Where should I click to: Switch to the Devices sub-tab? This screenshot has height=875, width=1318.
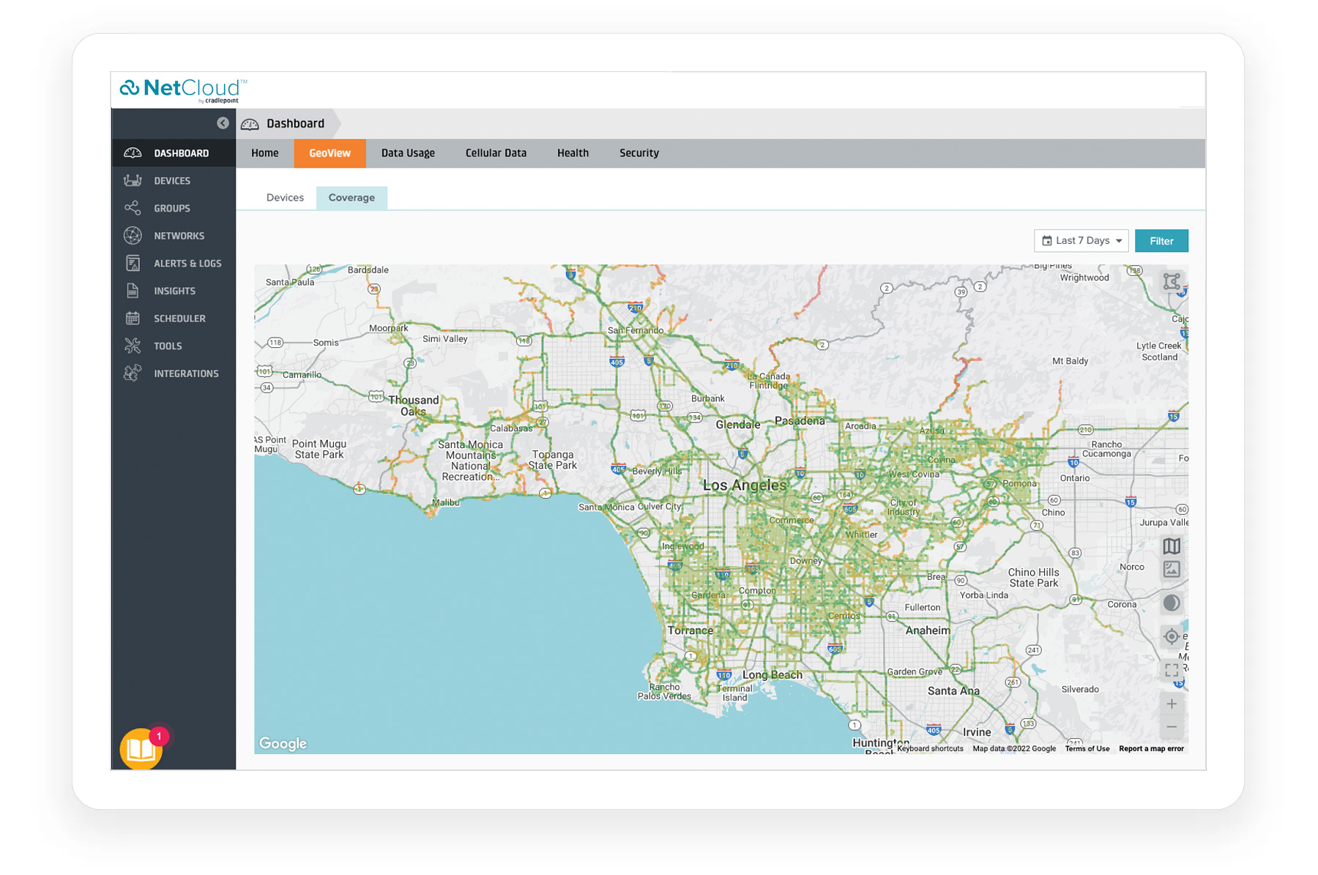[285, 198]
